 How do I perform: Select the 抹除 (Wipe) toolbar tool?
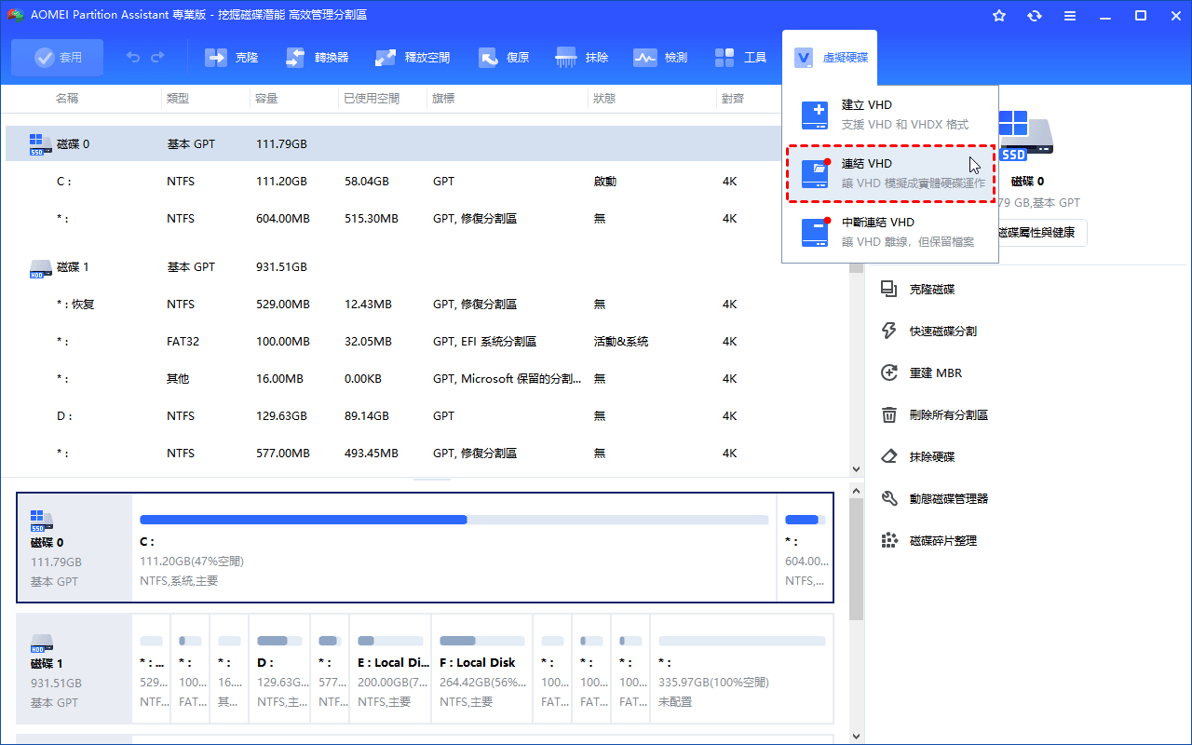582,58
